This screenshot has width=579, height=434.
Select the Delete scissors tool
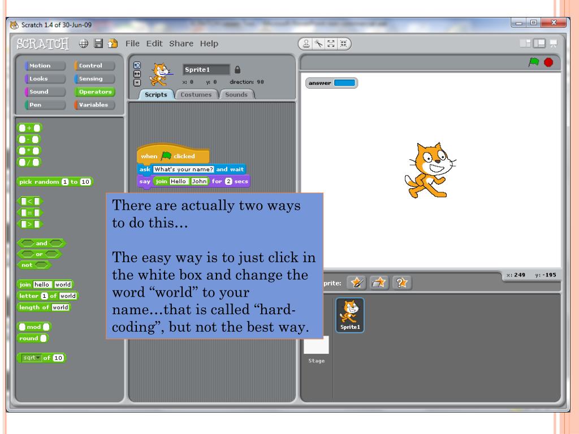click(318, 44)
